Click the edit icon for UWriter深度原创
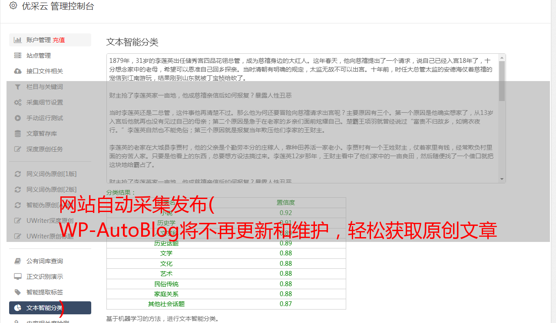 18,221
